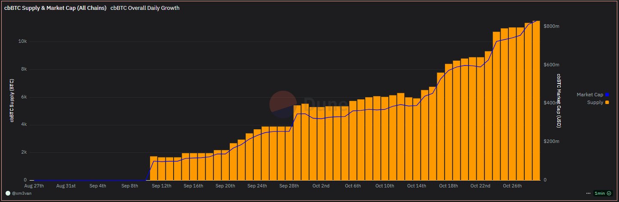
Task: Open the three-dot options menu
Action: click(x=587, y=193)
